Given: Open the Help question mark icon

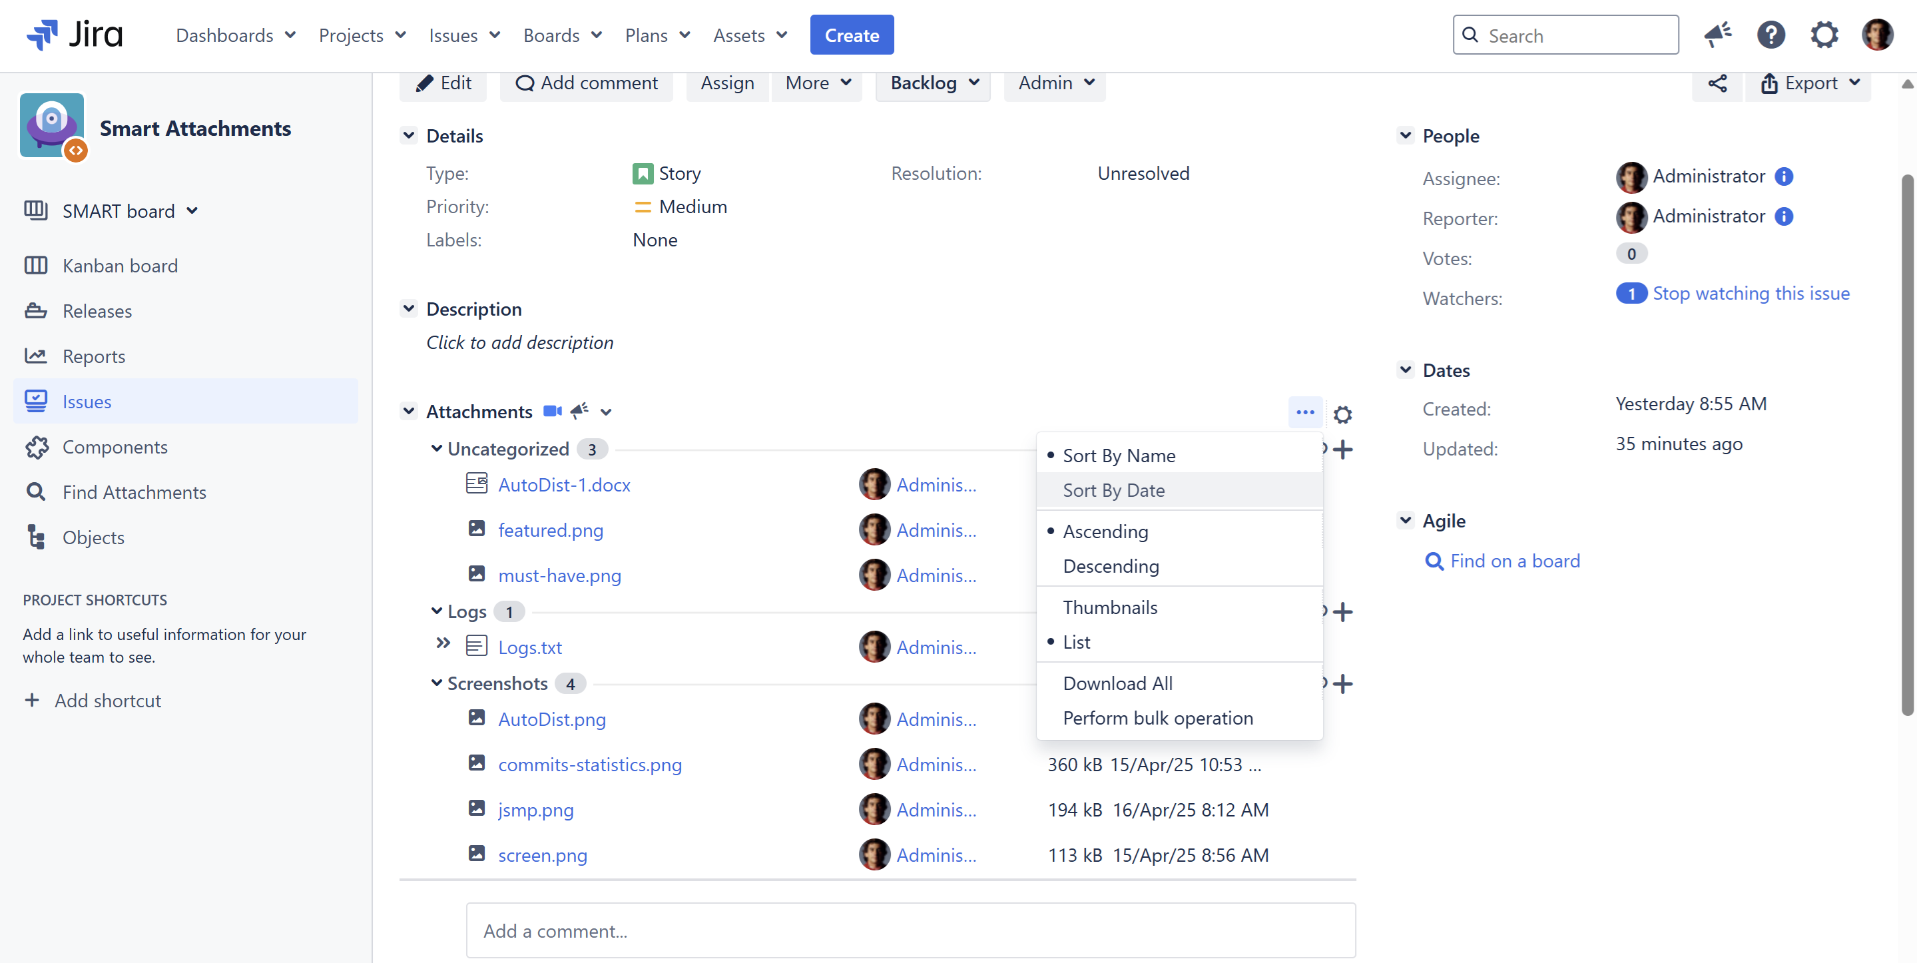Looking at the screenshot, I should (x=1770, y=35).
